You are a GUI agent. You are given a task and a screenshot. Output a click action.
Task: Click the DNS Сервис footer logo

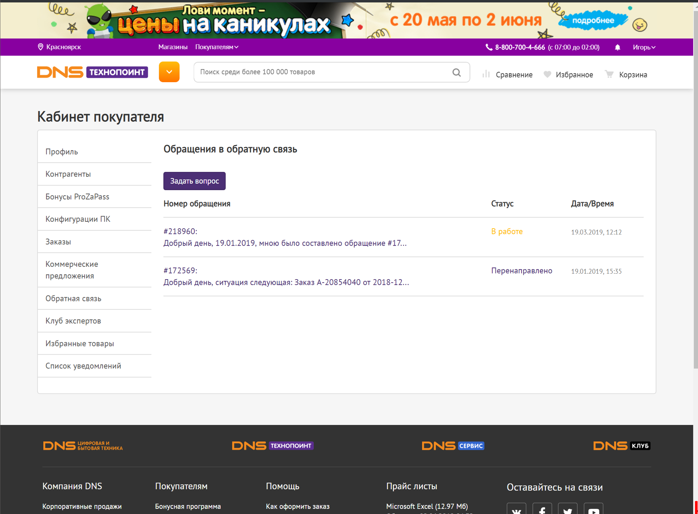click(453, 446)
